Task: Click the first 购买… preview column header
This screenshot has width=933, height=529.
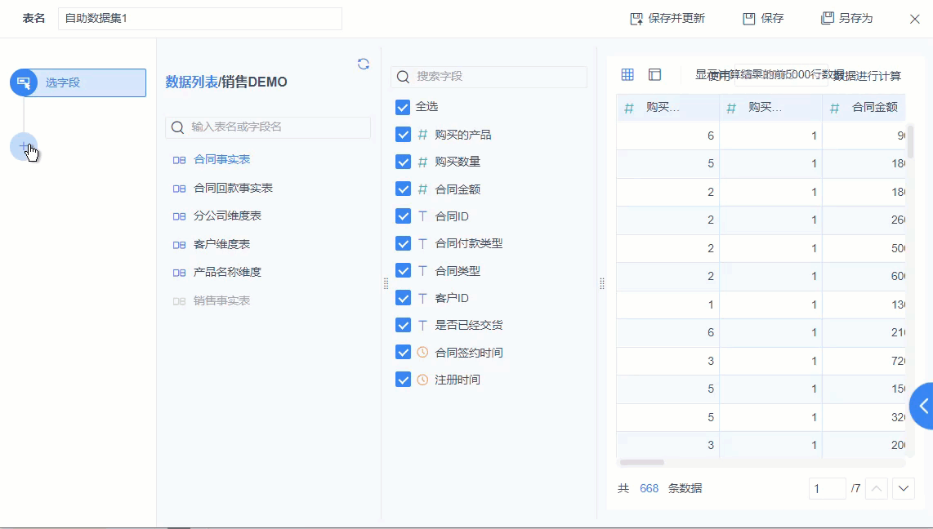Action: [668, 108]
